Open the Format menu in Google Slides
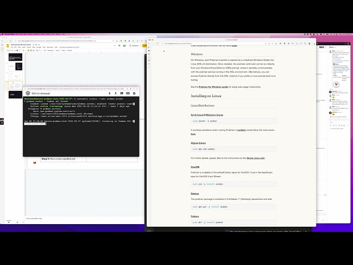Image resolution: width=353 pixels, height=265 pixels. 29,47
